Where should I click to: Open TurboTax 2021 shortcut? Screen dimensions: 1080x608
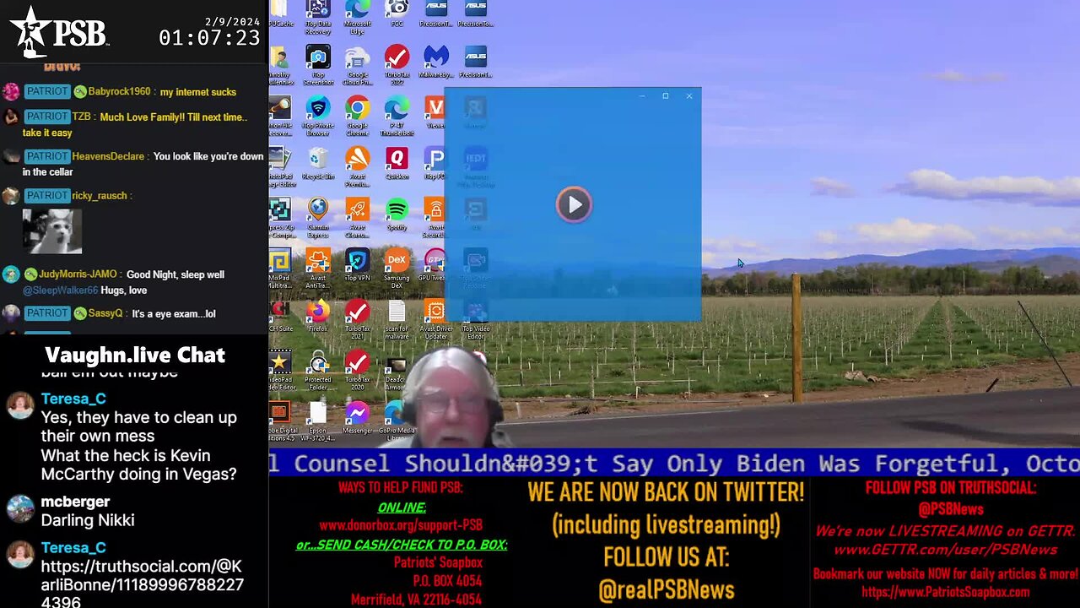pyautogui.click(x=357, y=319)
